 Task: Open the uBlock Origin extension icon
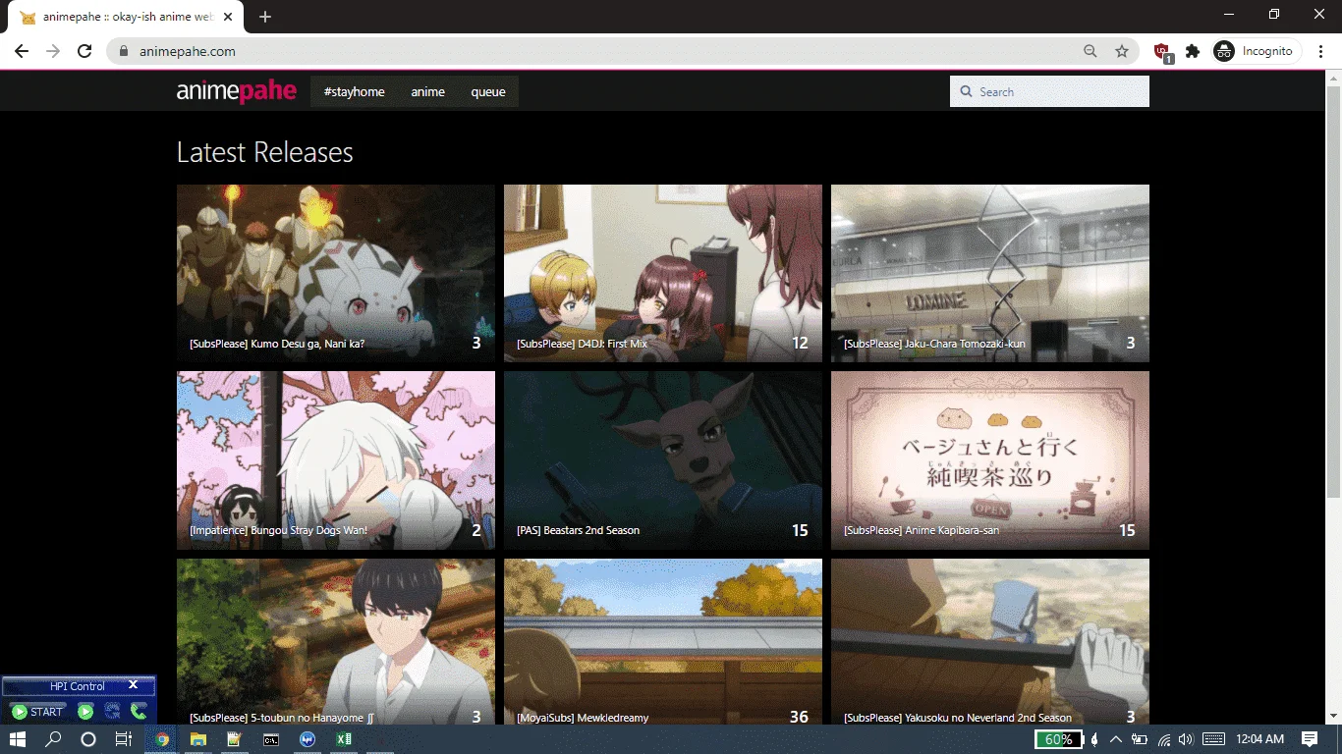(x=1162, y=51)
